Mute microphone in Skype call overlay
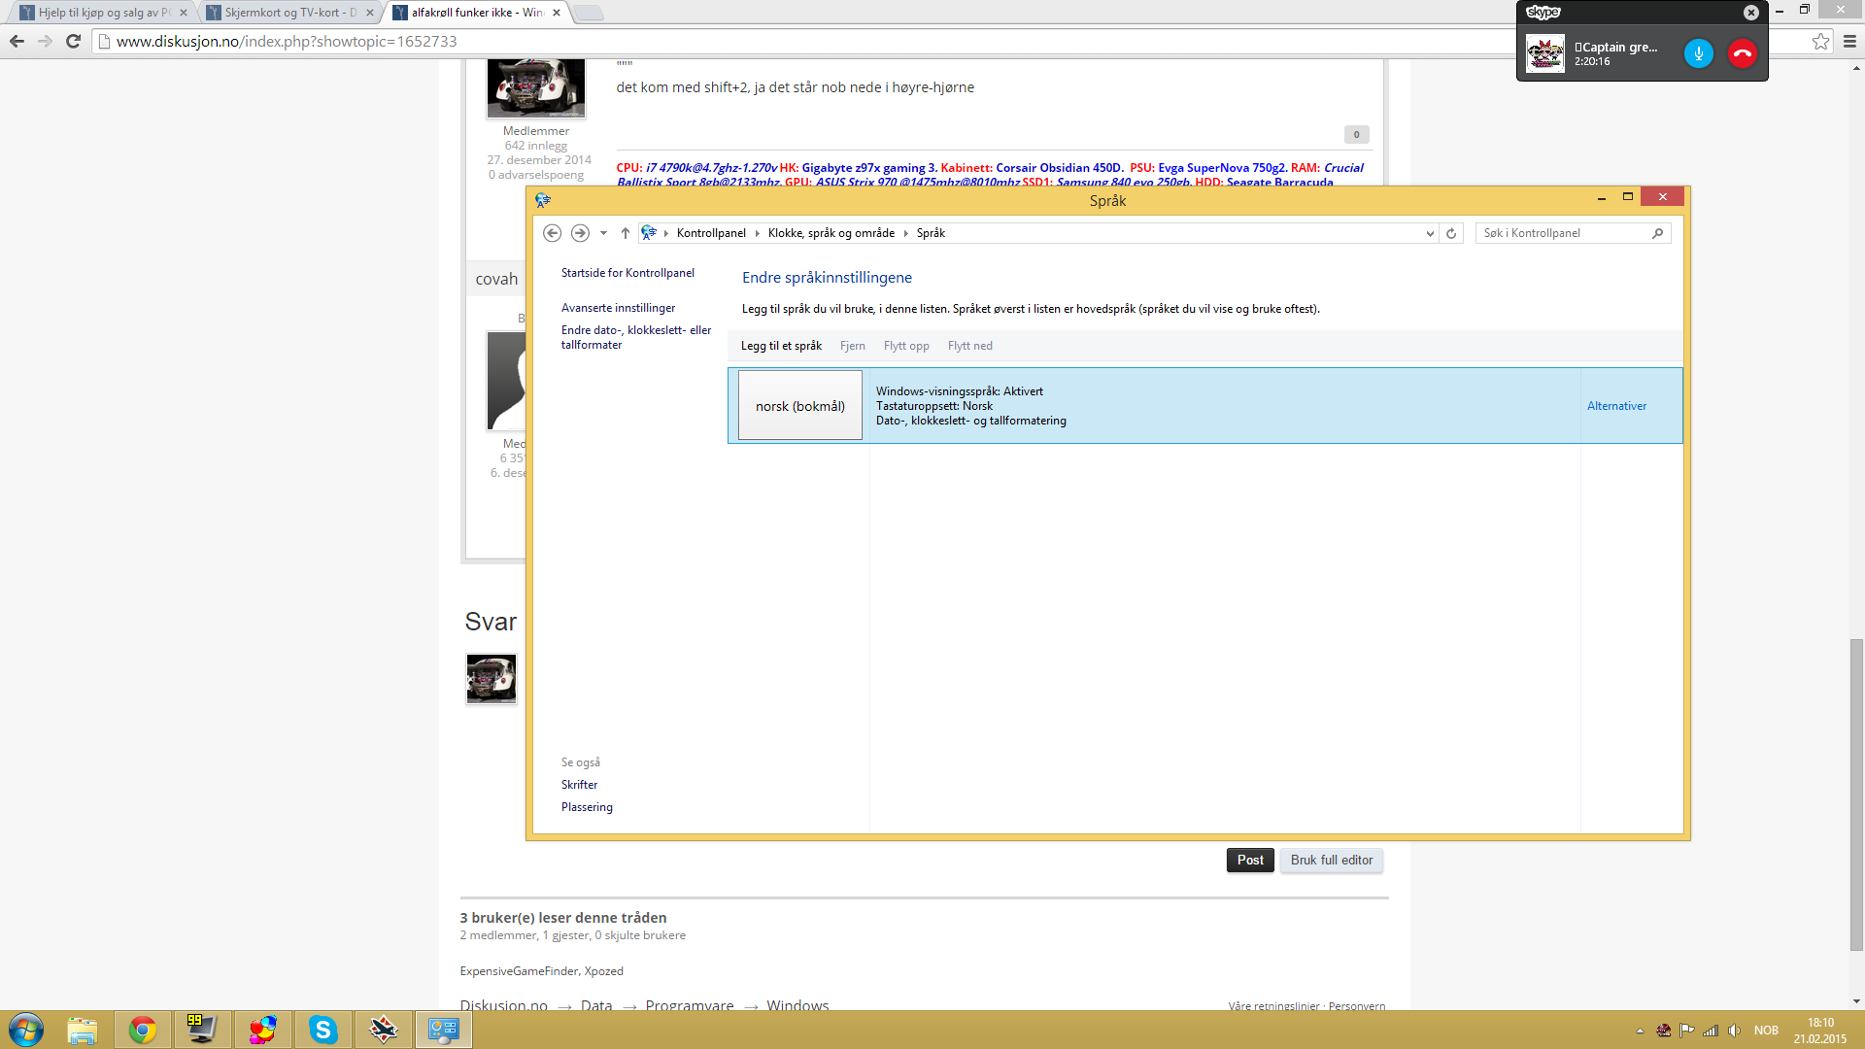 [1698, 53]
